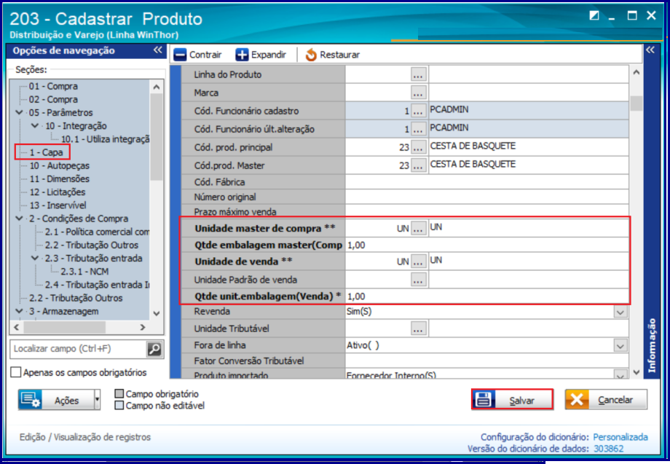Select 1 - Capa section
Screen dimensions: 670x464
(x=46, y=152)
